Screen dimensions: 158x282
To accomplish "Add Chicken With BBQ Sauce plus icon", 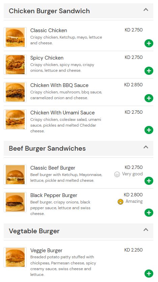I will (149, 98).
